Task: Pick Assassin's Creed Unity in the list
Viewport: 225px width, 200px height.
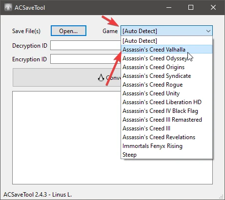Action: click(166, 93)
